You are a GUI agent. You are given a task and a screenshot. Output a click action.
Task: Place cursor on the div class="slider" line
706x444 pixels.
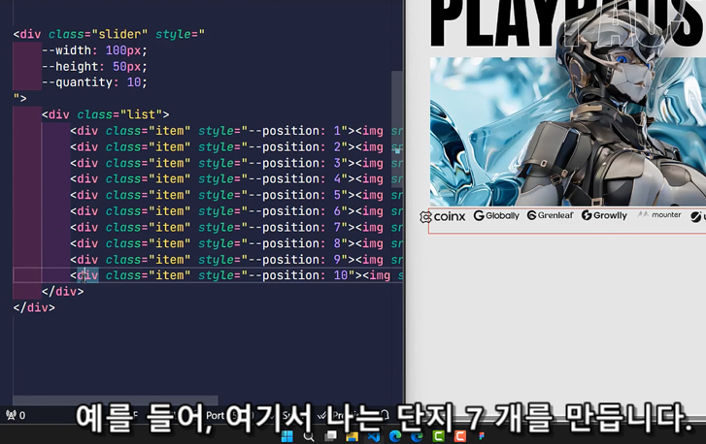pos(109,34)
